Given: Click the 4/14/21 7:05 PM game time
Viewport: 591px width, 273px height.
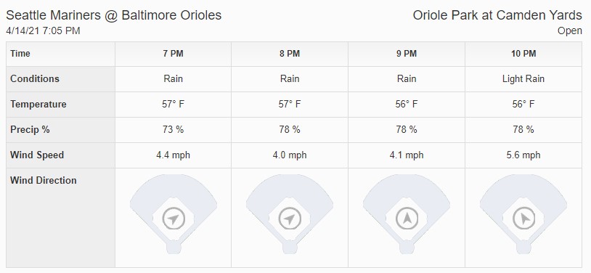Looking at the screenshot, I should [43, 31].
